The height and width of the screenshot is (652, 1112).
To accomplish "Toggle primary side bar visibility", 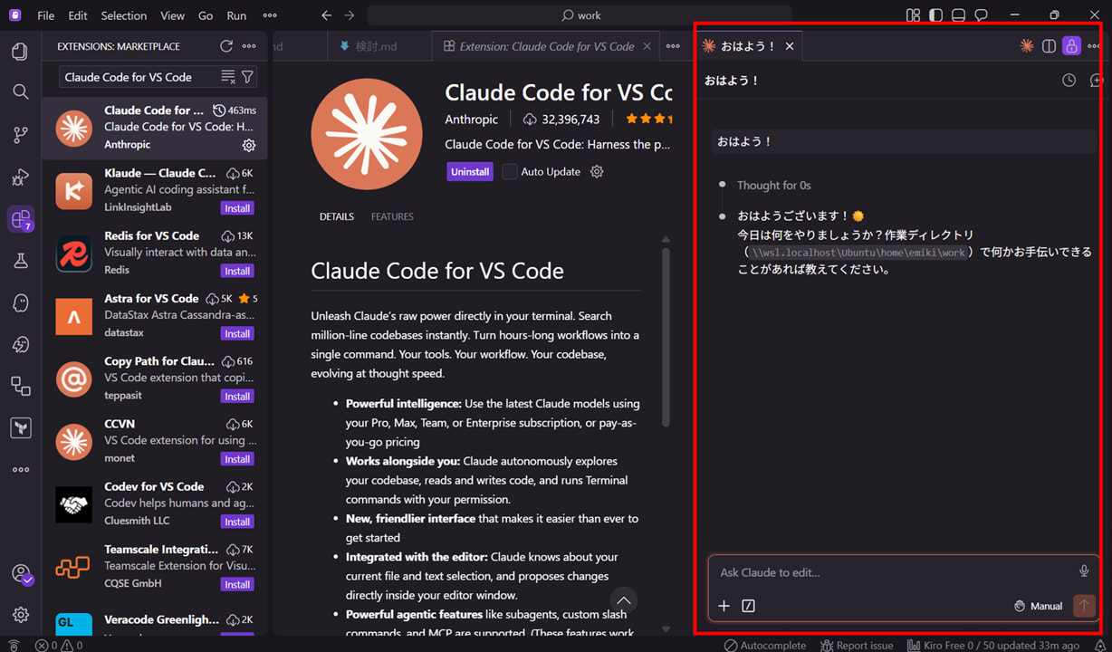I will pyautogui.click(x=935, y=15).
